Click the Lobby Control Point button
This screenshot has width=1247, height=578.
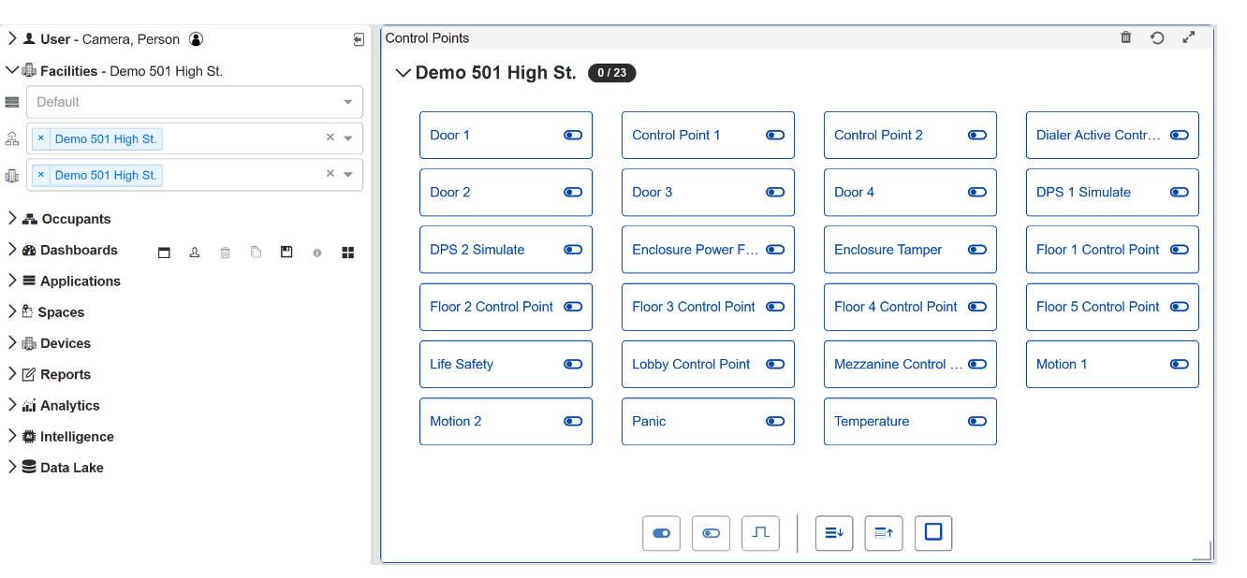pos(691,365)
